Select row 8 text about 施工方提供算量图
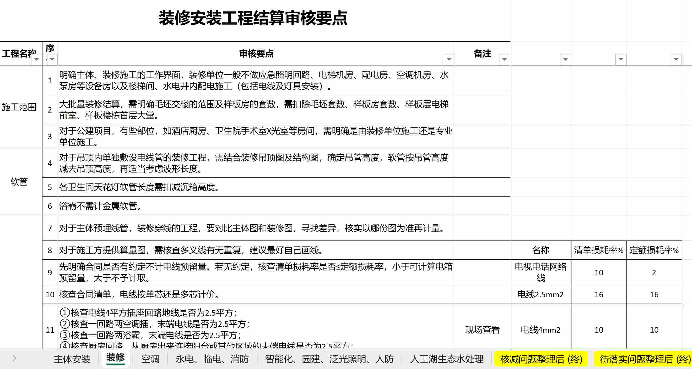The image size is (692, 369). click(x=256, y=250)
